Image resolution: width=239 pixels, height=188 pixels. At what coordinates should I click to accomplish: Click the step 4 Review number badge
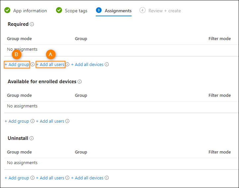[142, 10]
